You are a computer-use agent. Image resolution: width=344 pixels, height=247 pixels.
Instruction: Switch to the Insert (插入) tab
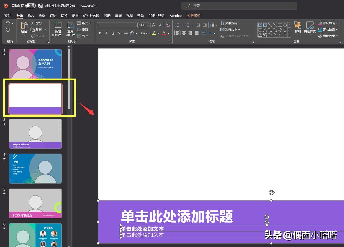[31, 16]
